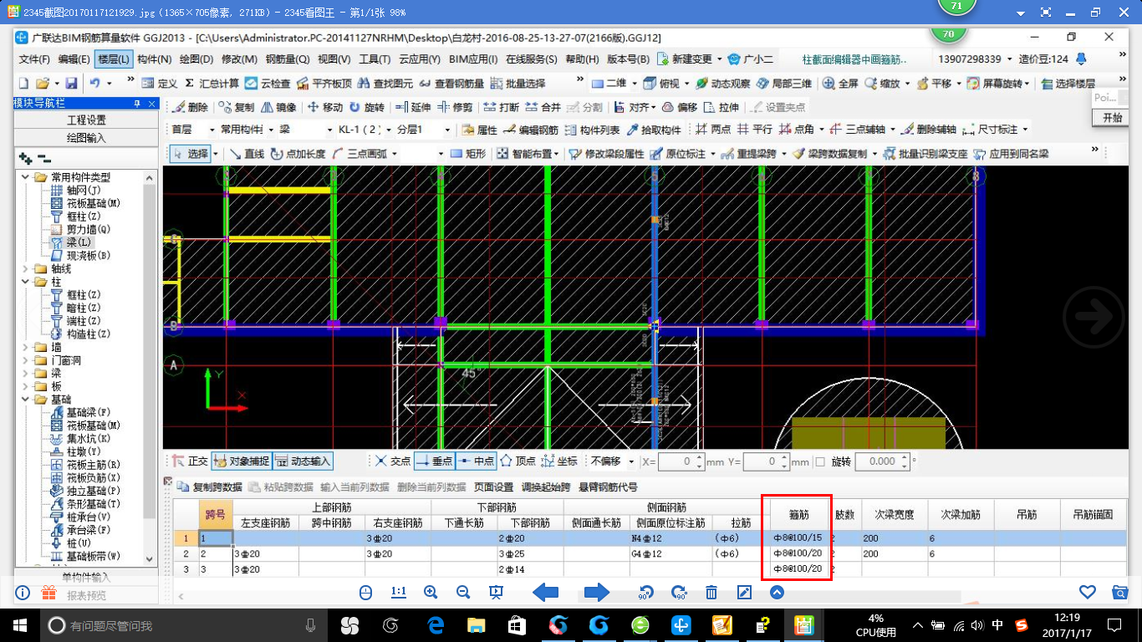Select the 移动 move tool
The image size is (1142, 642).
[325, 107]
